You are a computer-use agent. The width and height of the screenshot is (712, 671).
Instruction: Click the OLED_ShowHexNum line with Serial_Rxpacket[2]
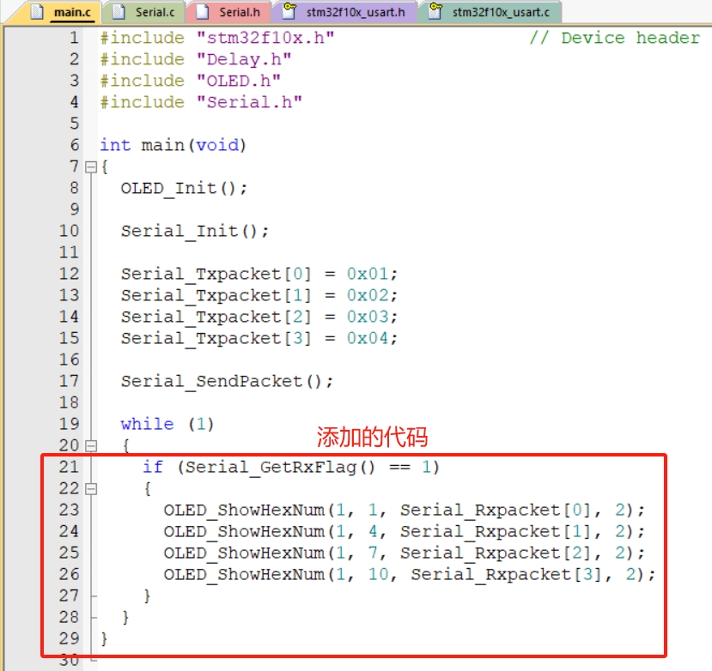point(405,553)
